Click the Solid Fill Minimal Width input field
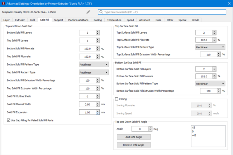This screenshot has height=155, width=233. (x=87, y=104)
